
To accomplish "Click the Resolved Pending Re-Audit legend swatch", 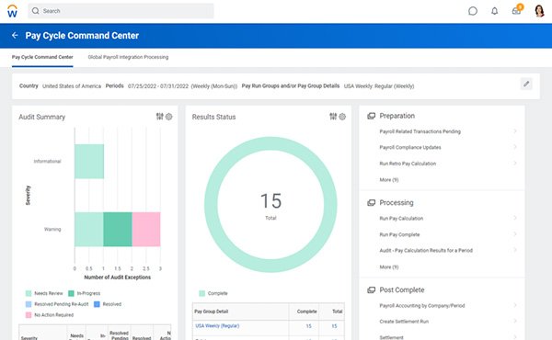I will click(29, 304).
